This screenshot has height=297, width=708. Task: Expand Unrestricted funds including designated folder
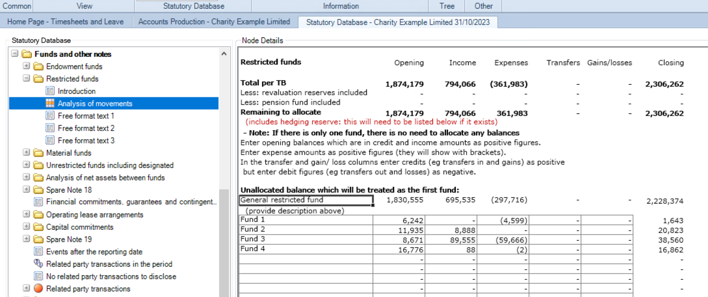pyautogui.click(x=26, y=165)
